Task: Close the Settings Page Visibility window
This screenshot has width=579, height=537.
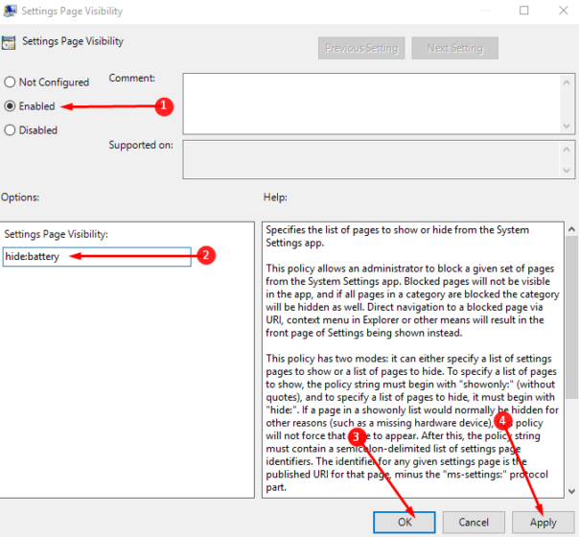Action: coord(563,11)
